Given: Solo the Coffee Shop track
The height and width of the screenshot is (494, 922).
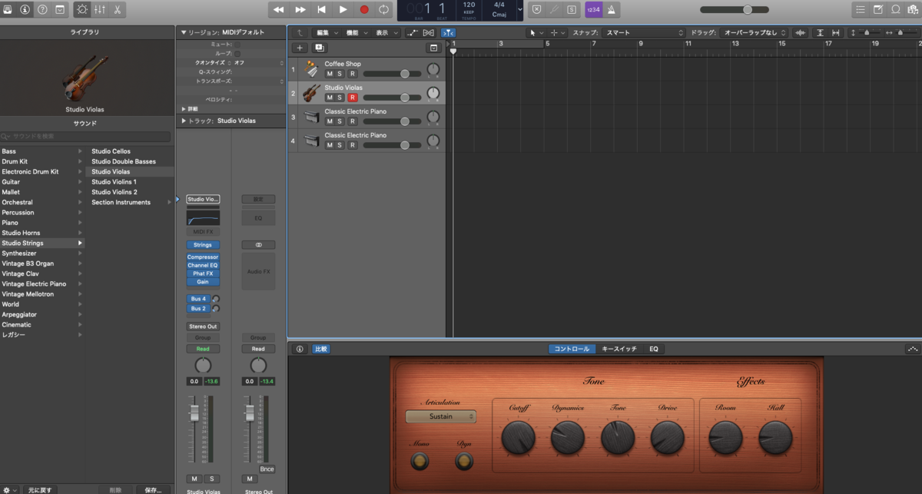Looking at the screenshot, I should pyautogui.click(x=340, y=74).
